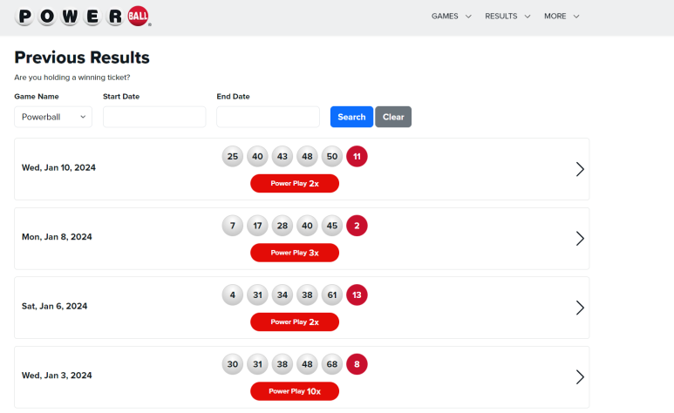Viewport: 674px width, 413px height.
Task: Click white ball 34 in Jan 6 row
Action: (283, 295)
